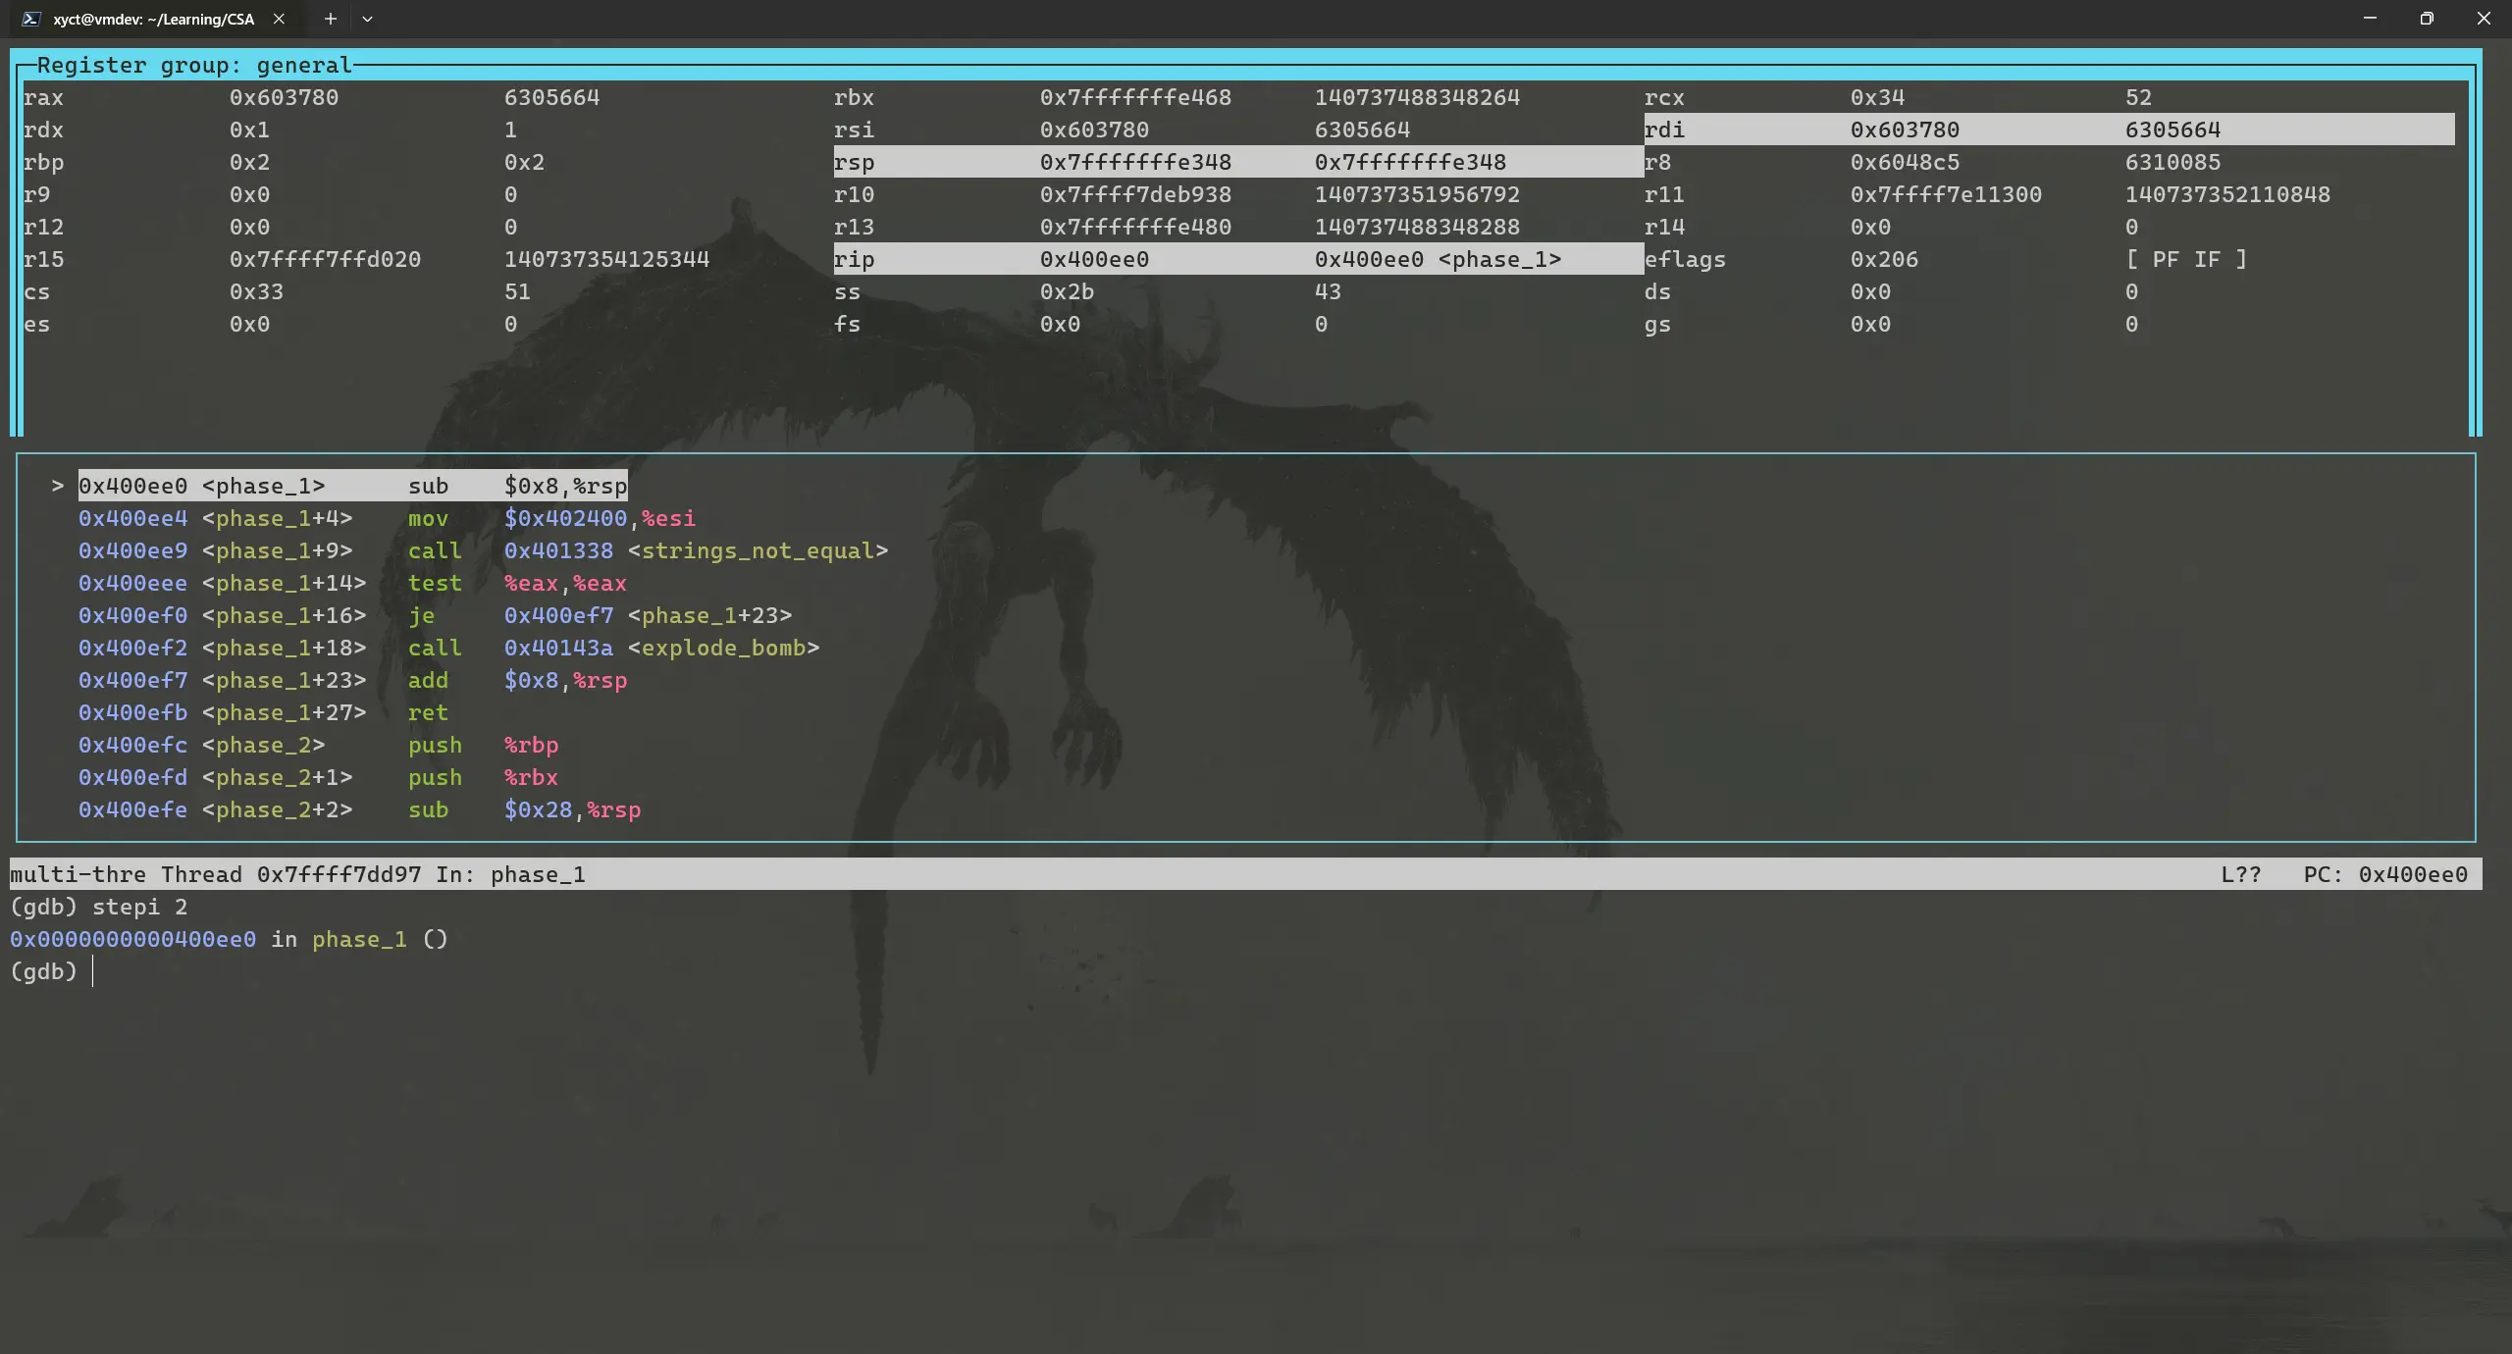Click the highlighted rdi register row
Screen dimensions: 2512x1354
click(x=2049, y=130)
